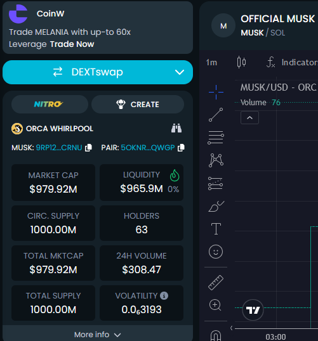Screen dimensions: 318x341
Task: Select the trend line drawing tool
Action: (216, 115)
